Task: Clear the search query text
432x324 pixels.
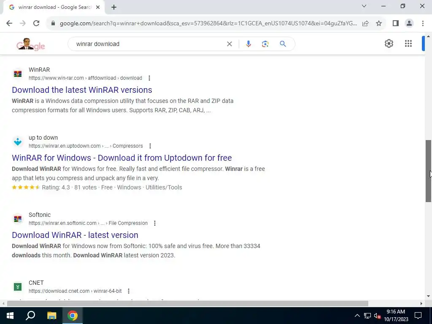Action: pyautogui.click(x=229, y=44)
